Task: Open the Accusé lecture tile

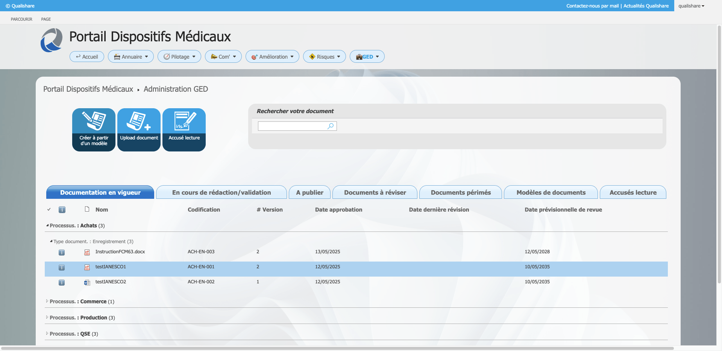Action: click(184, 130)
